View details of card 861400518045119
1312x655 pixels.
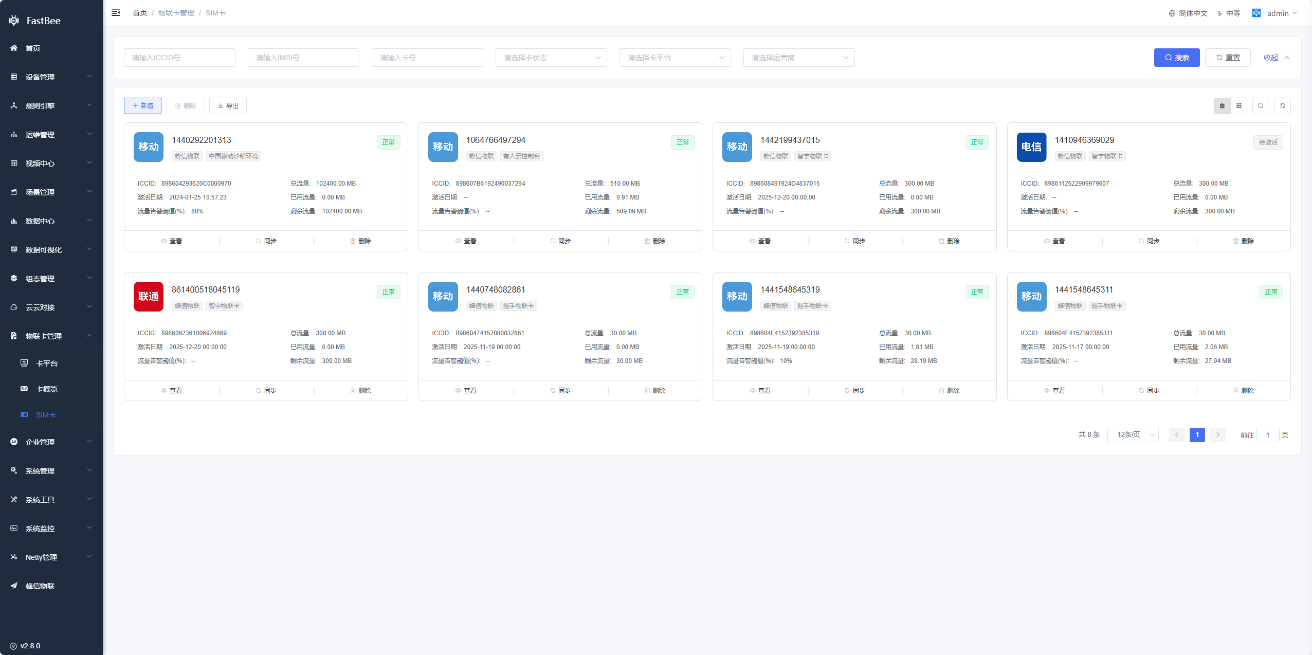click(x=172, y=391)
